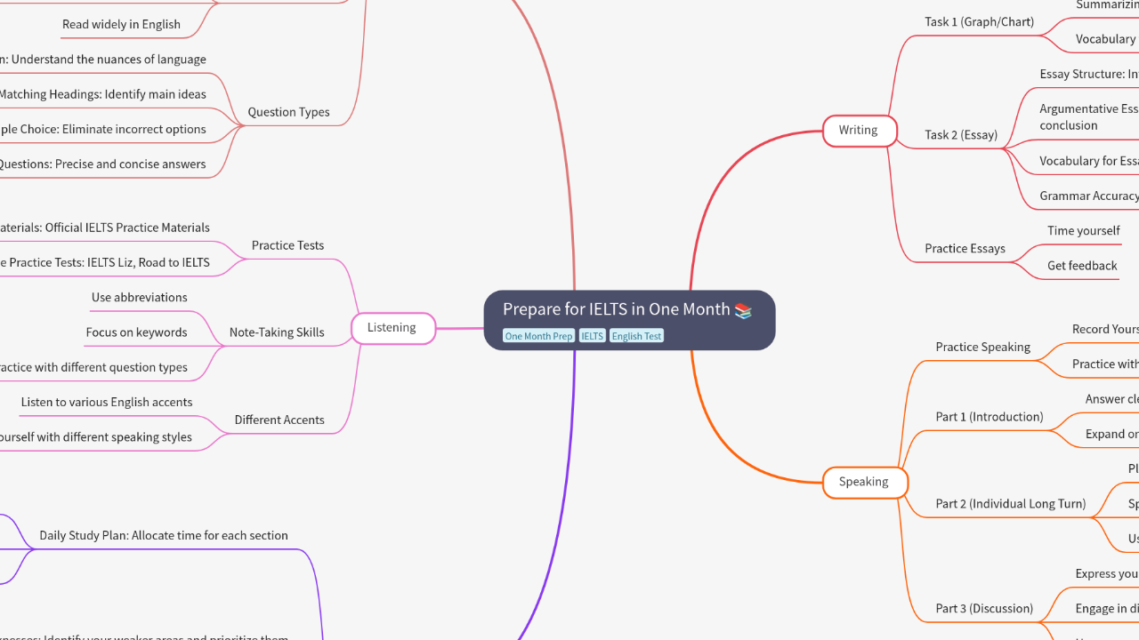Click 'Engage in di' node under Part 3
The image size is (1139, 640).
[1107, 609]
